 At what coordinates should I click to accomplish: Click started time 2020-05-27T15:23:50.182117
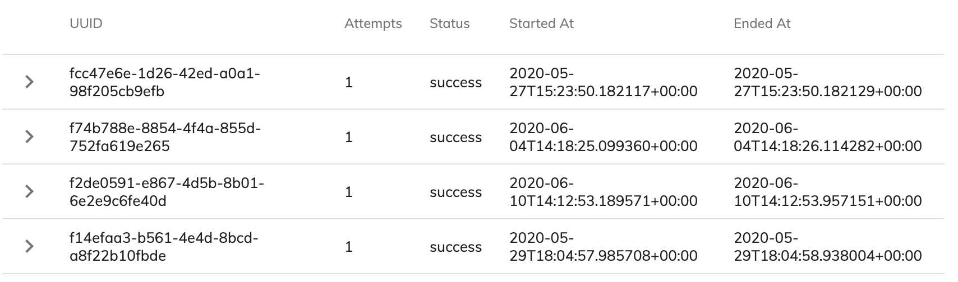[604, 82]
